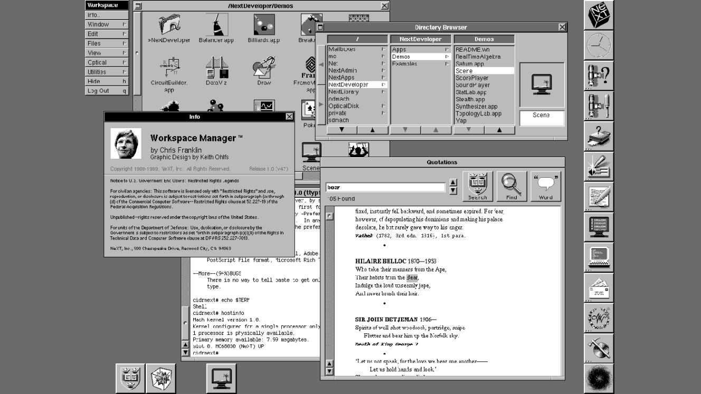
Task: Click the Search button in Quotations
Action: tap(478, 186)
